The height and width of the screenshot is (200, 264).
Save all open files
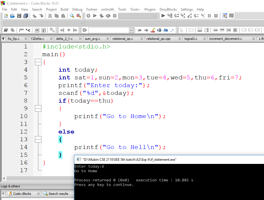[x=26, y=16]
